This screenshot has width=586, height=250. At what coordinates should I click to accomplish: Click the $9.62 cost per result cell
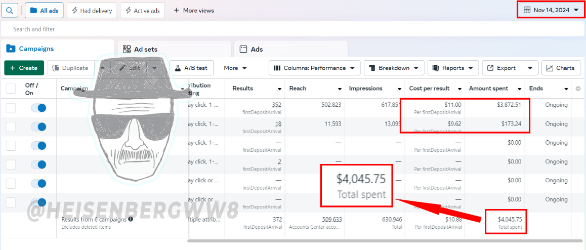coord(454,123)
